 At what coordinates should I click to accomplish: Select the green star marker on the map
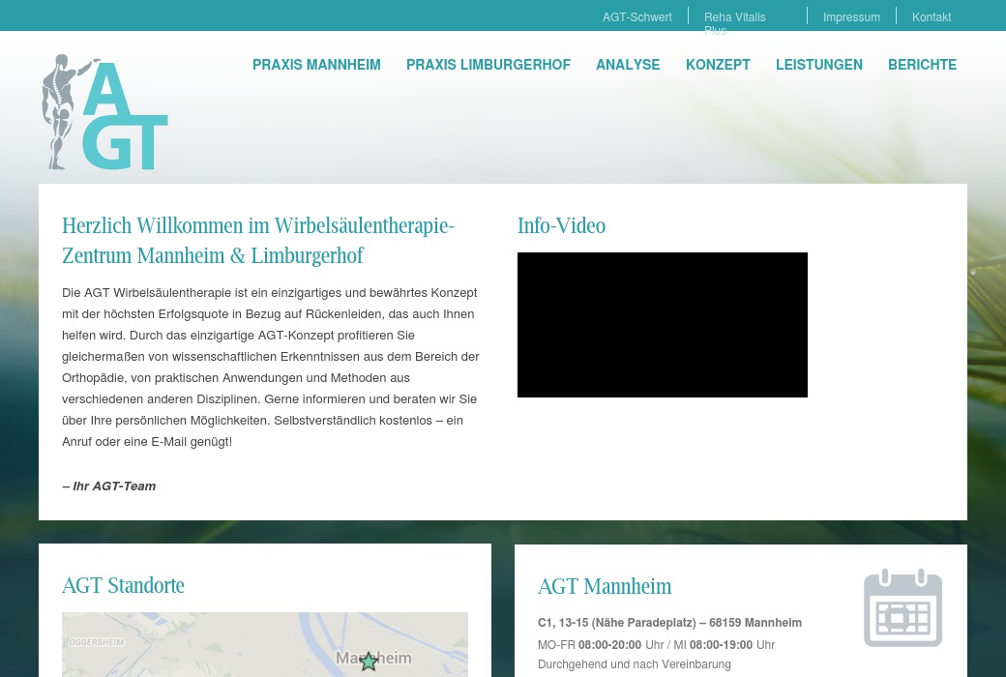[369, 662]
